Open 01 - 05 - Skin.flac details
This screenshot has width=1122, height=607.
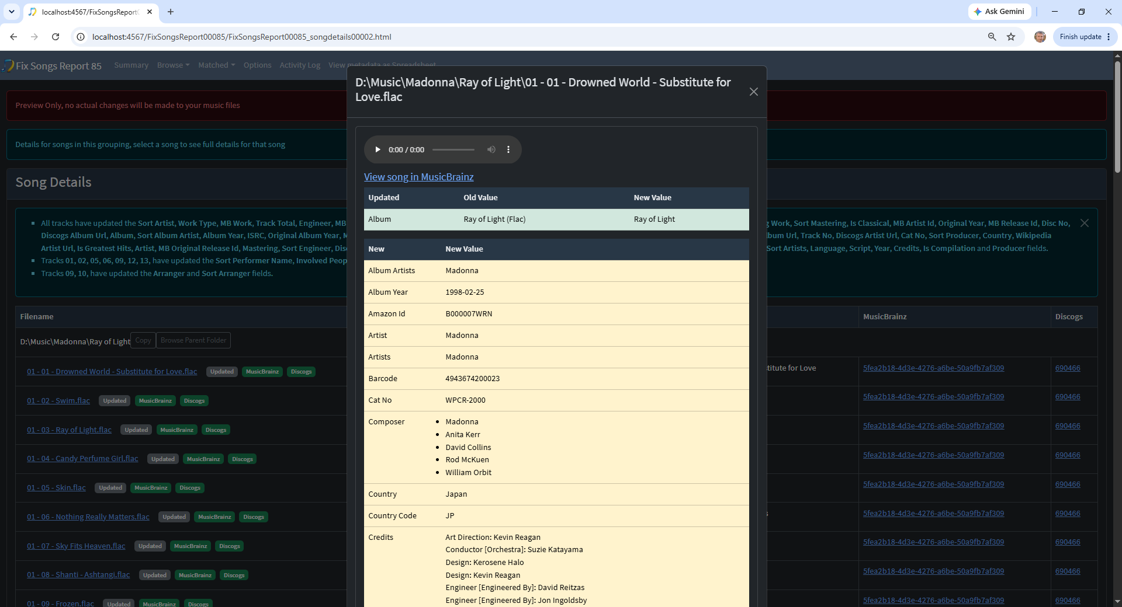pyautogui.click(x=56, y=488)
